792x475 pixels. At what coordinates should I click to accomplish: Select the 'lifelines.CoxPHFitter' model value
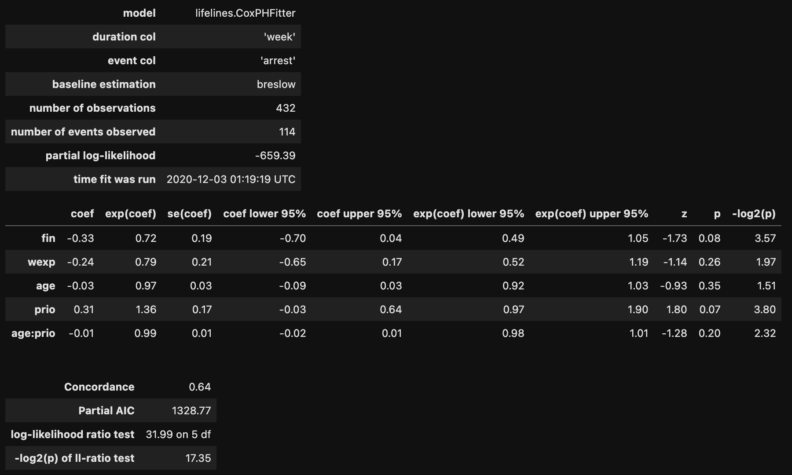pos(245,13)
